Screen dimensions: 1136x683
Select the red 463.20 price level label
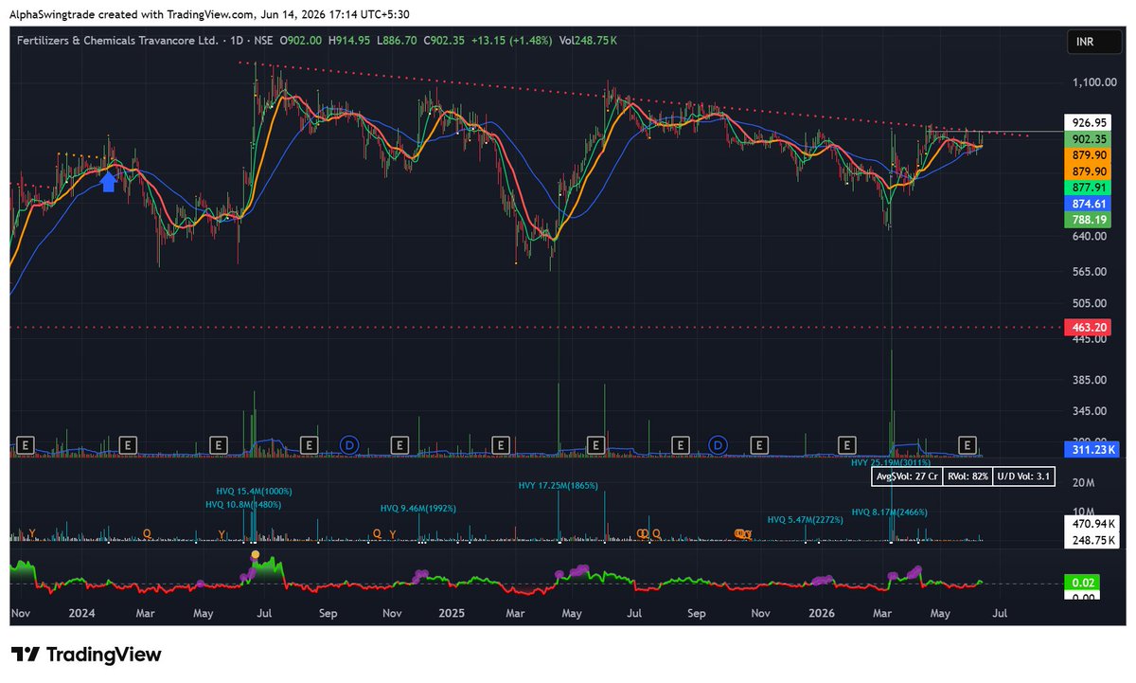pyautogui.click(x=1090, y=327)
